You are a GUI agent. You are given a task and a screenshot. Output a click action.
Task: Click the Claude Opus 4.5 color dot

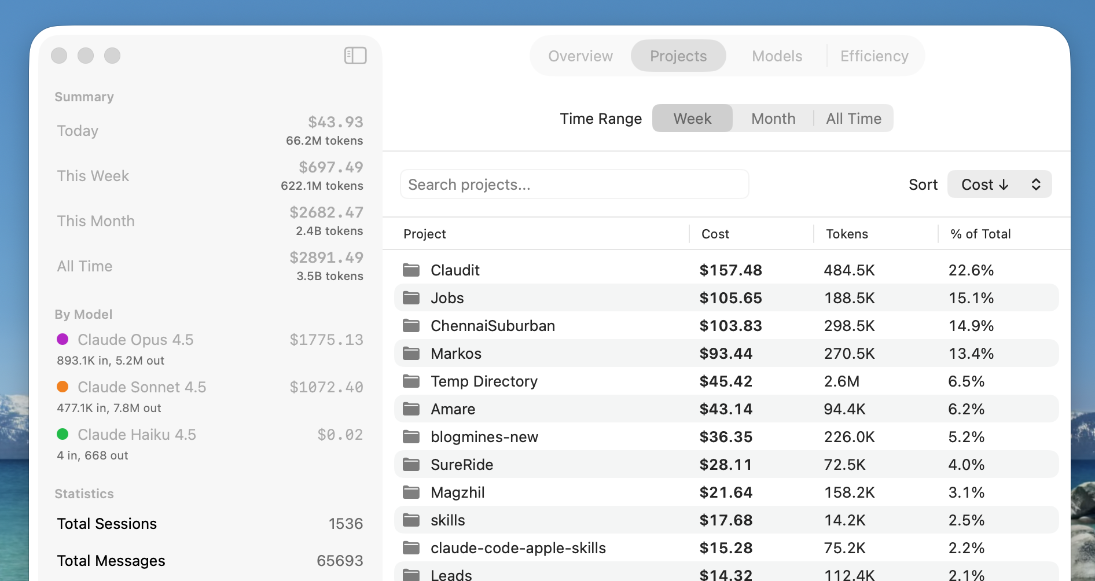pyautogui.click(x=63, y=340)
